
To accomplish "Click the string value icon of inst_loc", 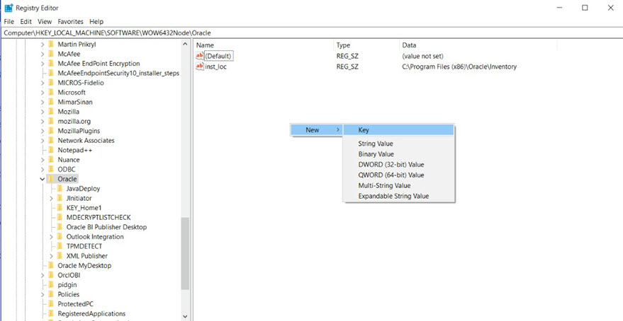I will pyautogui.click(x=199, y=66).
